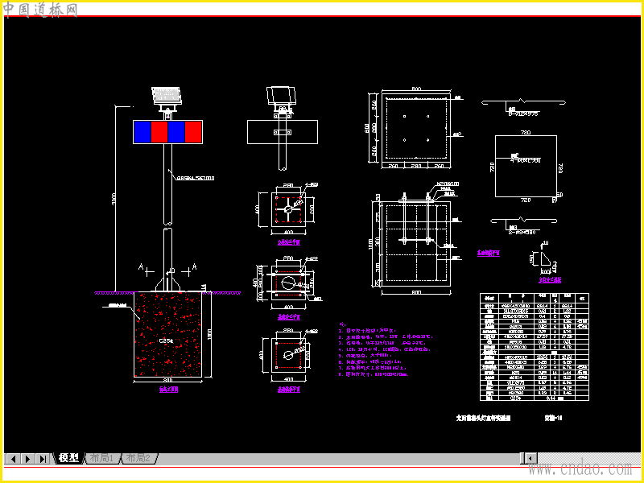644x483 pixels.
Task: Click the leftmost blue light panel
Action: (x=142, y=132)
